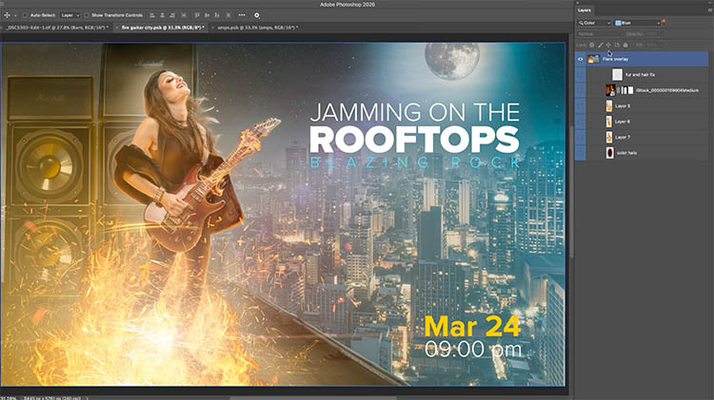Open the Auto-Select Layer dropdown
714x400 pixels.
click(69, 15)
